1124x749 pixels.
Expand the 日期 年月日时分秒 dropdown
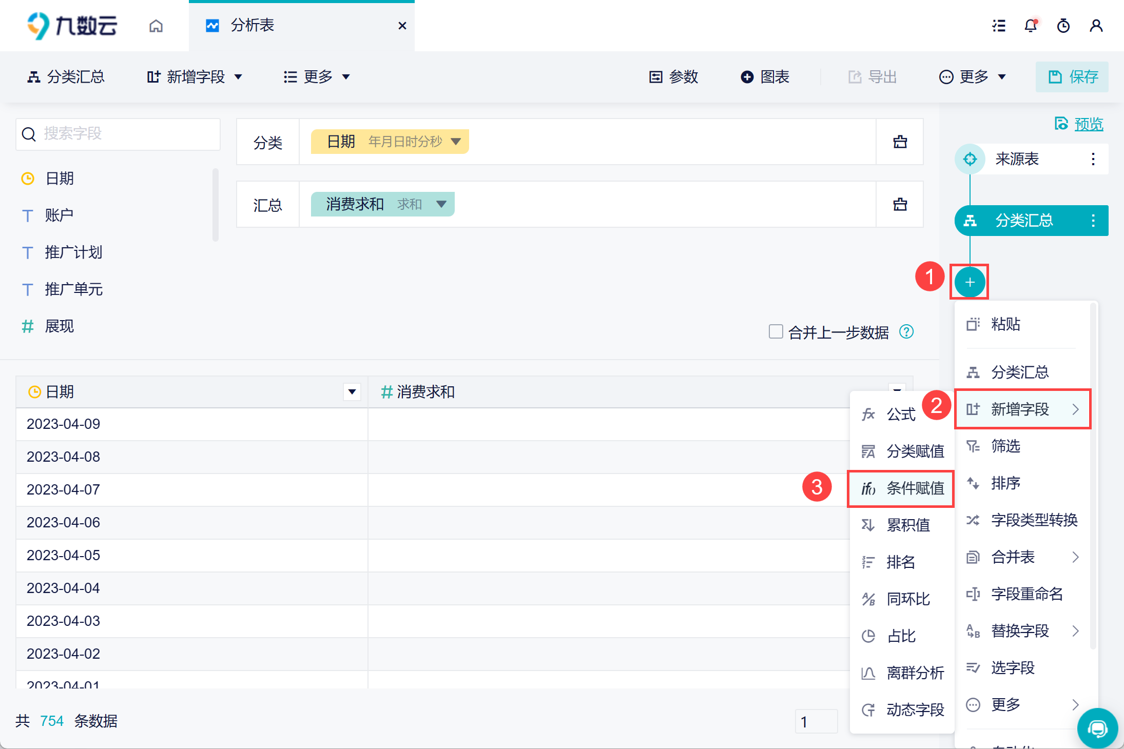coord(456,142)
